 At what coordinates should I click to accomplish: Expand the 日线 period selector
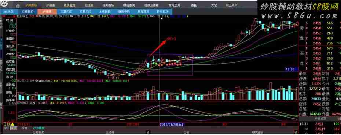coord(7,124)
